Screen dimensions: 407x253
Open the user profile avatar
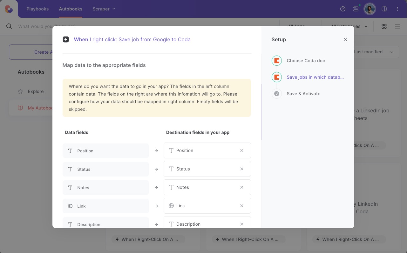click(x=370, y=9)
